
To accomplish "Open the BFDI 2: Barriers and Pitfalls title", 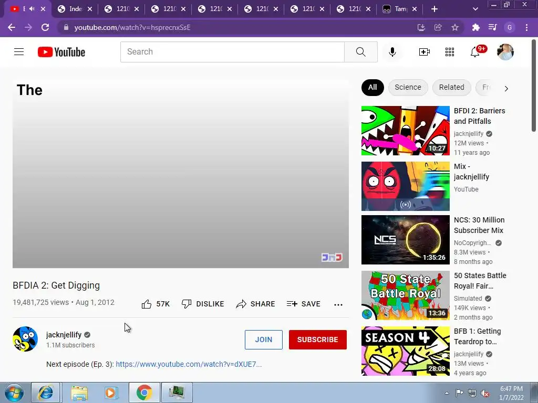I will (479, 116).
